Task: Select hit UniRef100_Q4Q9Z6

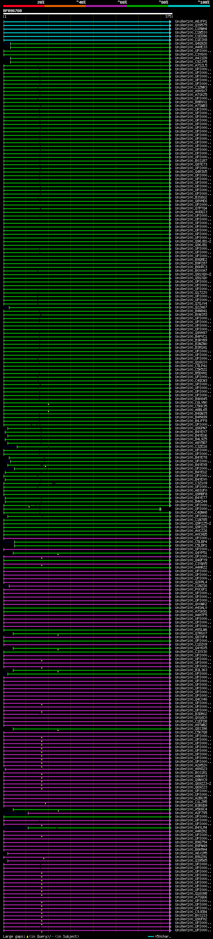Action: click(x=191, y=43)
